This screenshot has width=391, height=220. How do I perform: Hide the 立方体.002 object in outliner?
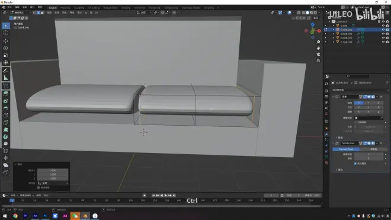coord(383,34)
